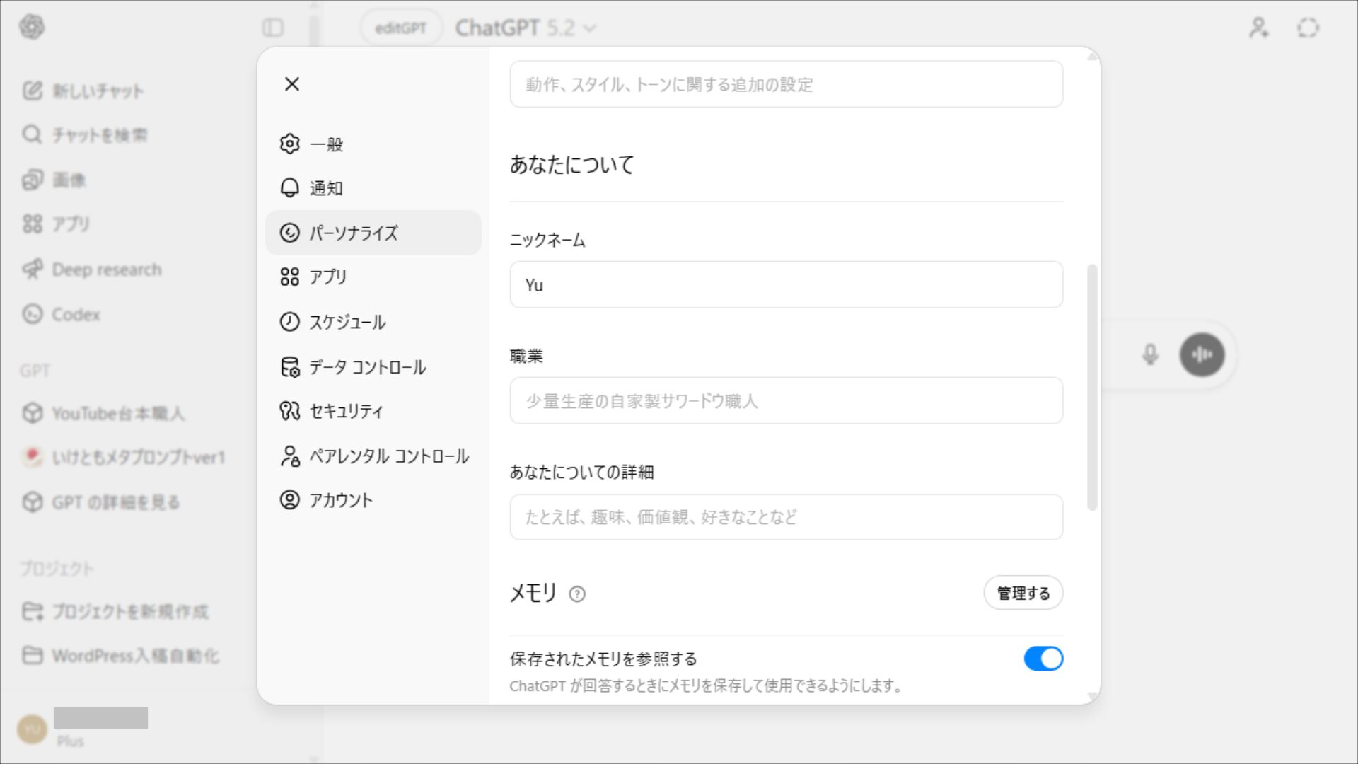
Task: Start voice mode with the waveform icon
Action: [x=1202, y=355]
